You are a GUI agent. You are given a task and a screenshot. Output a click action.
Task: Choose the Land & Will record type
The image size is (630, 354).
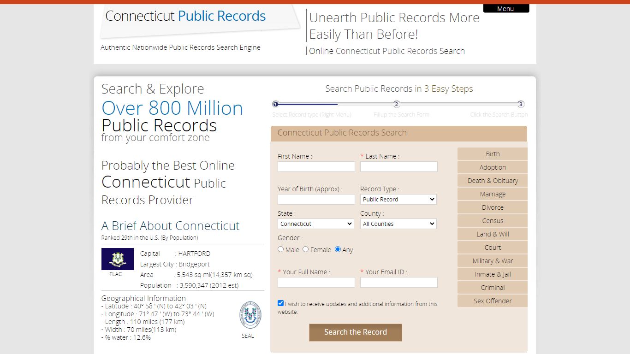point(493,234)
